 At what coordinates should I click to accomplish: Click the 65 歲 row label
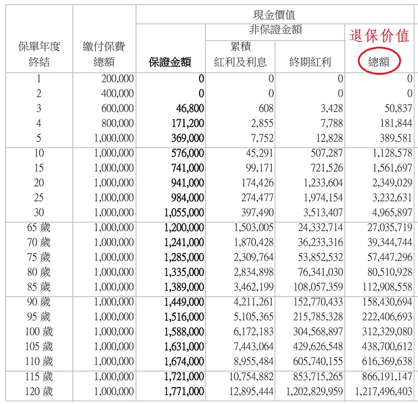39,228
